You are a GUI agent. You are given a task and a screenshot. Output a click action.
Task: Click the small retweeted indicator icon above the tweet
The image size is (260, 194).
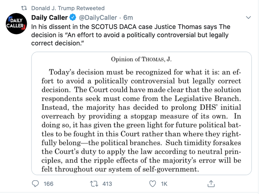(24, 8)
